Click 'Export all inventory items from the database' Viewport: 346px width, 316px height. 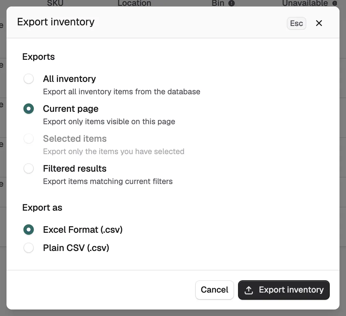pyautogui.click(x=122, y=92)
